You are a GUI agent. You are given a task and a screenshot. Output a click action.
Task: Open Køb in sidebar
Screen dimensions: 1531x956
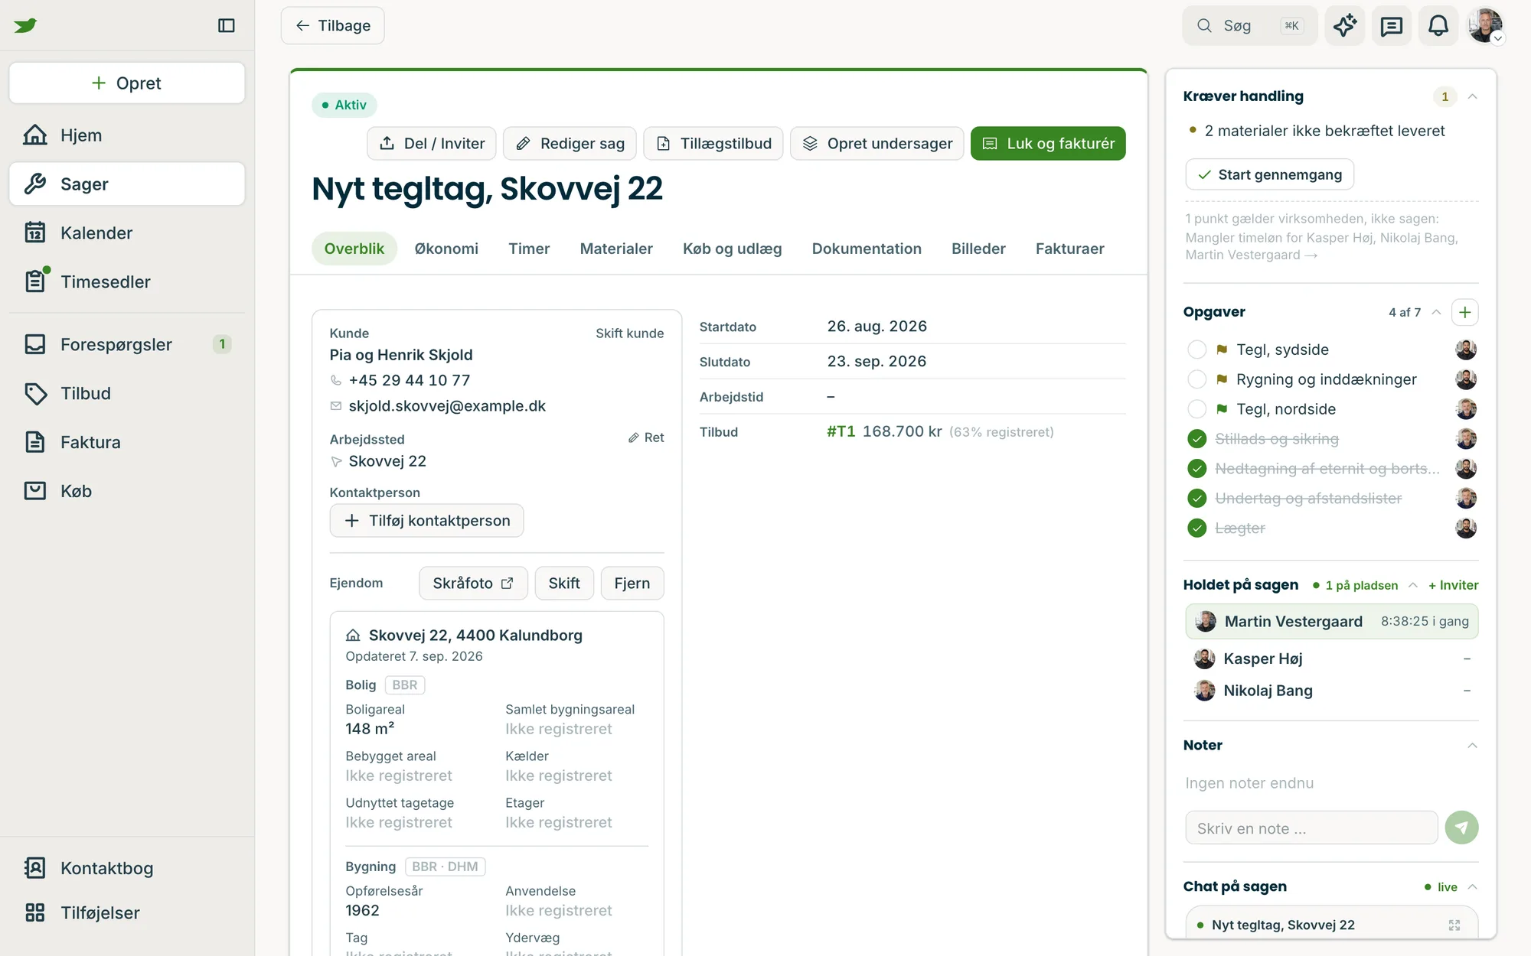tap(127, 491)
